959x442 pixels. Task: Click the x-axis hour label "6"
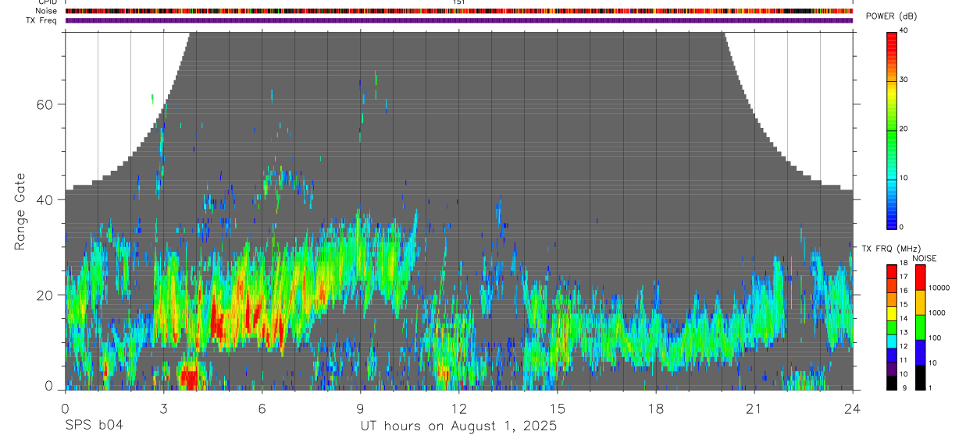coord(262,408)
